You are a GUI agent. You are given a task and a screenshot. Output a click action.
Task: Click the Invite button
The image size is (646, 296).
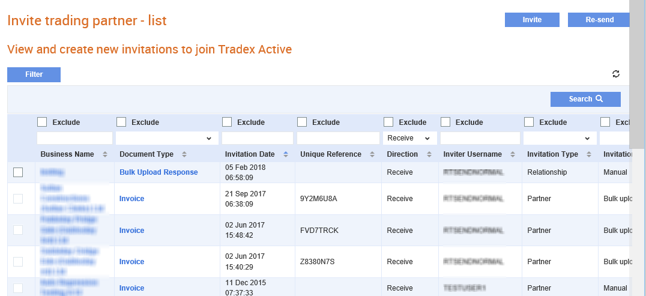click(533, 20)
